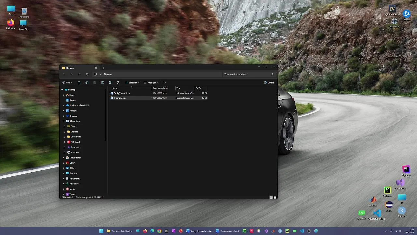Open the MATLAB desktop shortcut

pyautogui.click(x=373, y=201)
